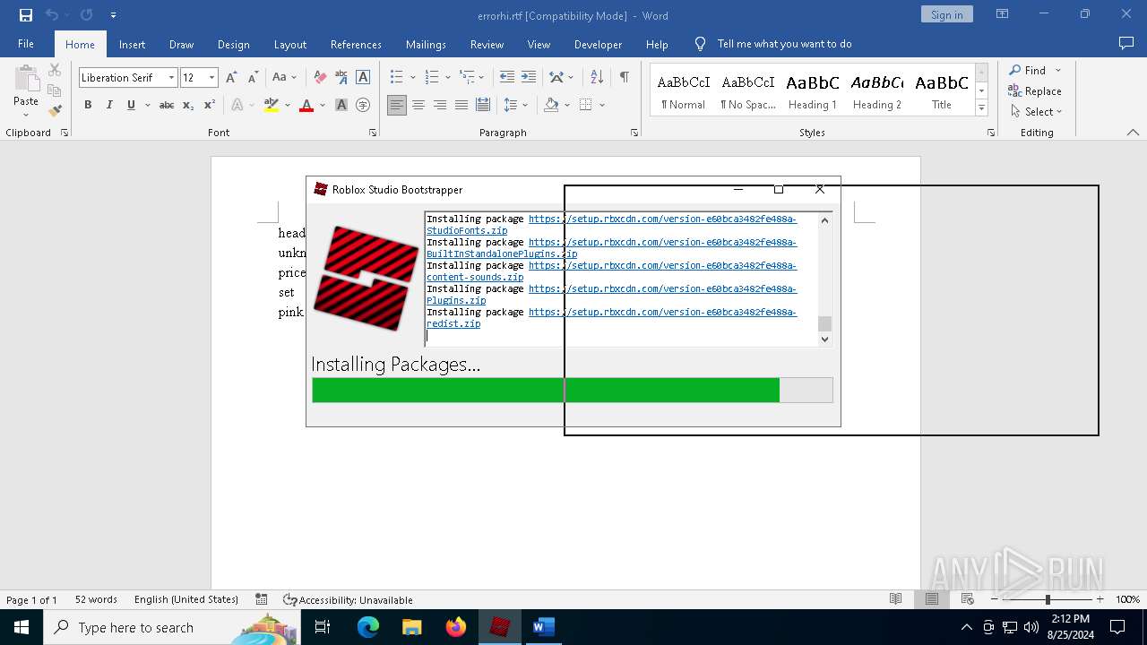Open comments pane icon in top right
Image resolution: width=1147 pixels, height=645 pixels.
[x=1126, y=44]
